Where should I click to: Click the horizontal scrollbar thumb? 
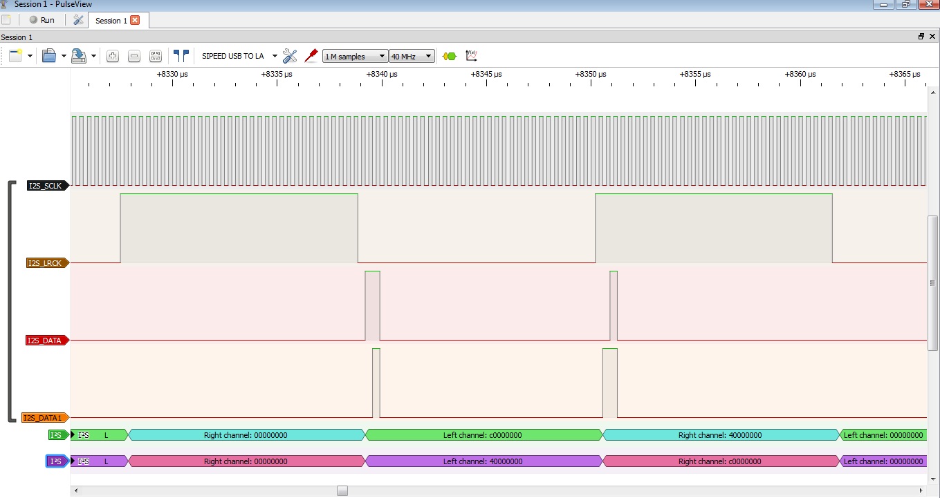(x=342, y=491)
